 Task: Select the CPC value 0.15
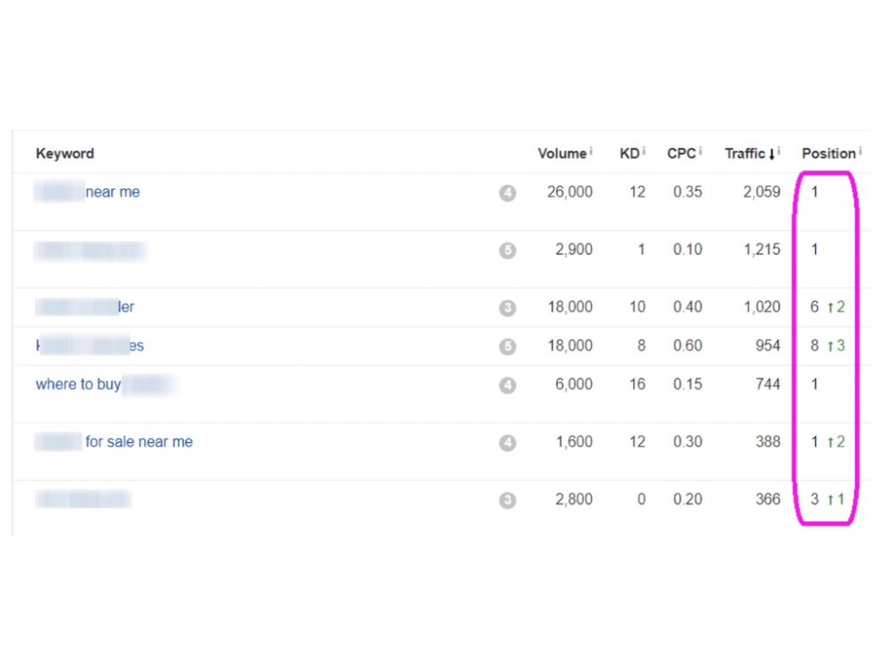(x=687, y=384)
